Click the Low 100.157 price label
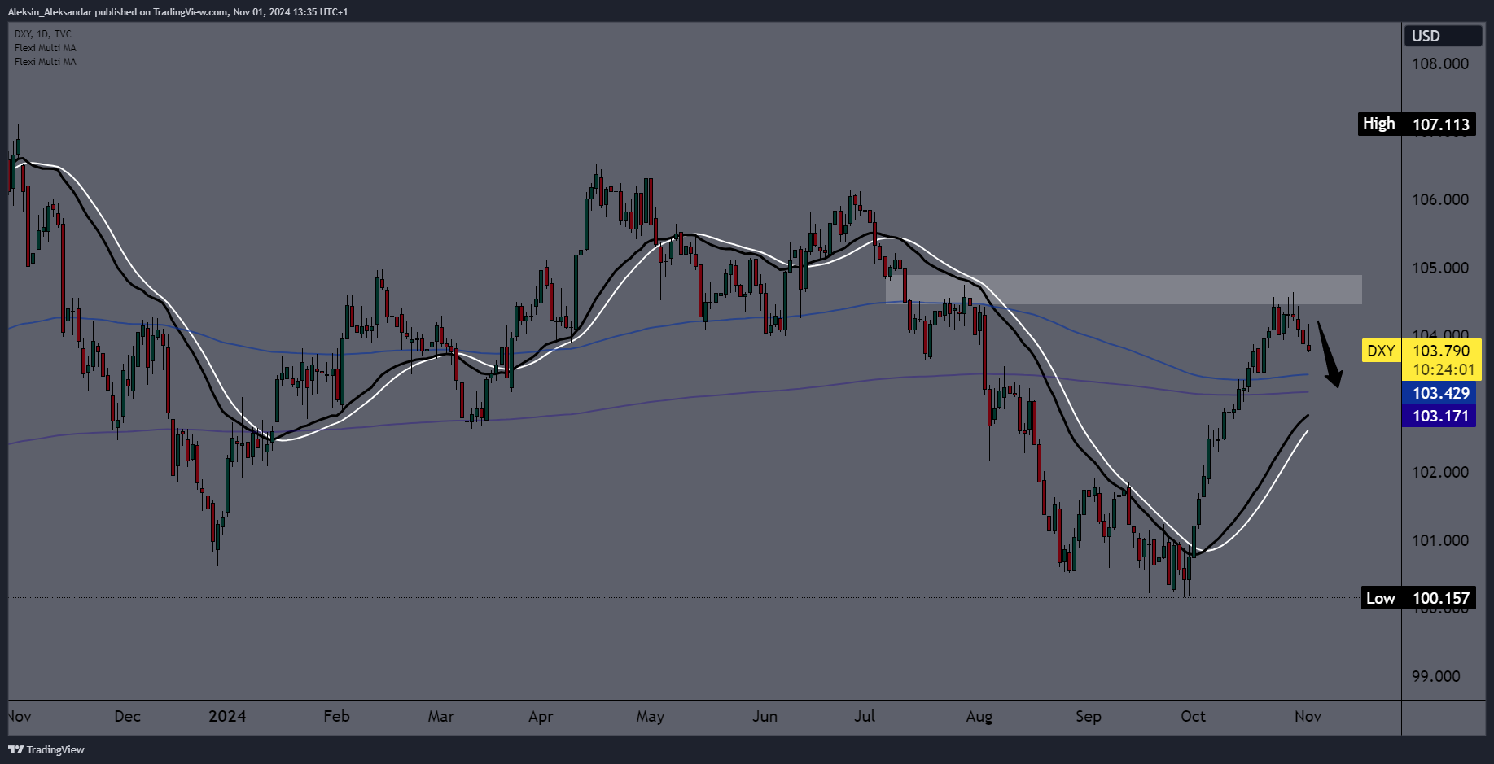Viewport: 1494px width, 764px height. tap(1418, 598)
